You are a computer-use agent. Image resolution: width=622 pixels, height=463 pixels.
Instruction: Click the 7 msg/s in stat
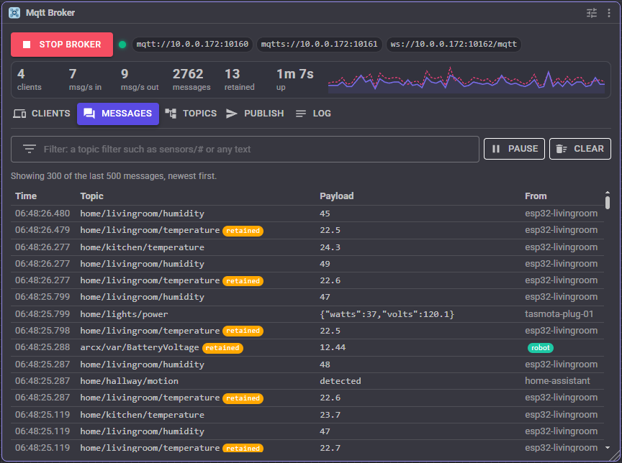[85, 80]
